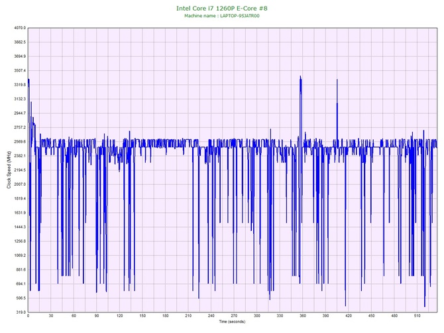Screen dimensions: 444x333
Task: Click the 3507.4 y-axis value
Action: [20, 70]
